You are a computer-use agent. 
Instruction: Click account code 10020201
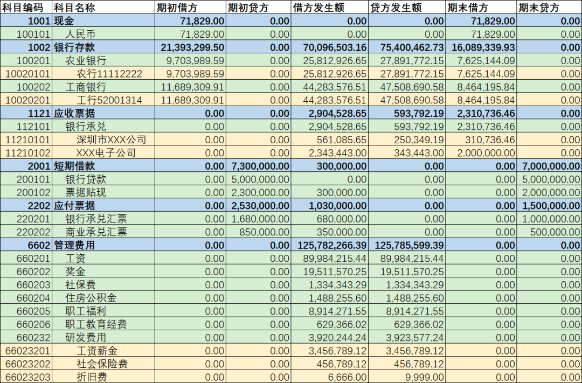(26, 100)
